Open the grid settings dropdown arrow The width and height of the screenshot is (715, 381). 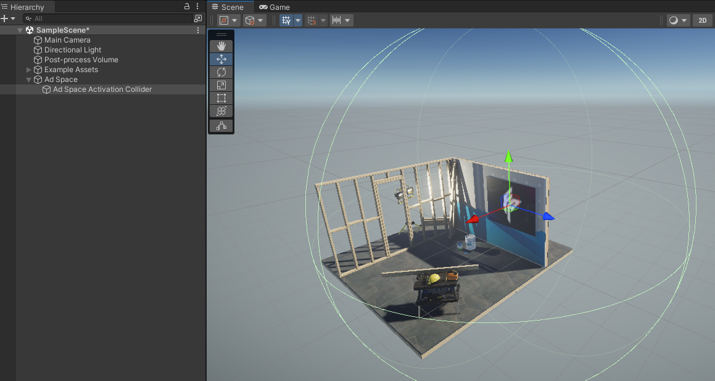pyautogui.click(x=298, y=20)
